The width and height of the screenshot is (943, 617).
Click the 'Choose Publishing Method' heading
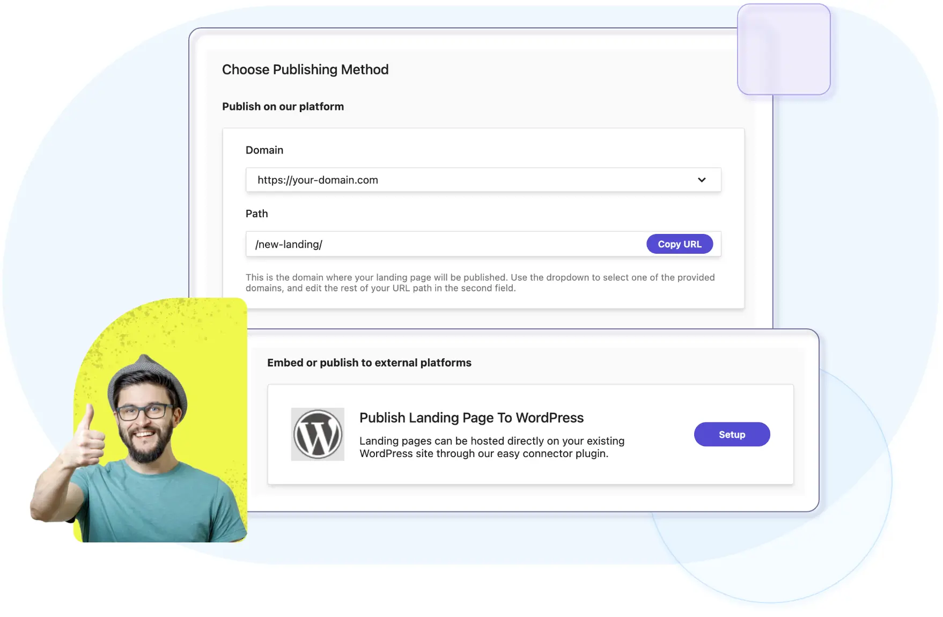point(305,70)
